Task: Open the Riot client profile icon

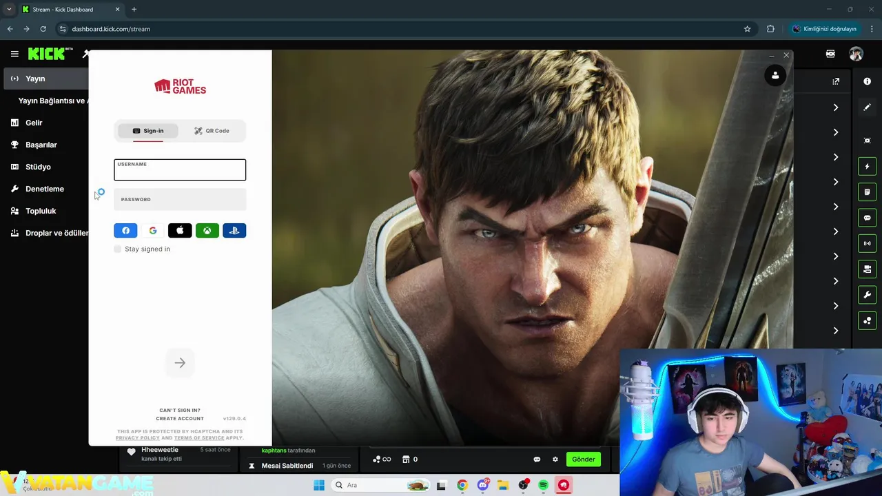Action: pos(775,76)
